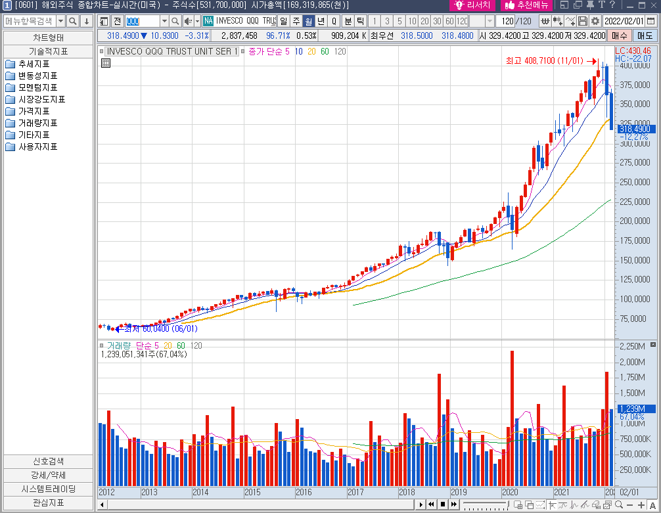This screenshot has width=661, height=513.
Task: Select the 5 interval button
Action: 399,21
